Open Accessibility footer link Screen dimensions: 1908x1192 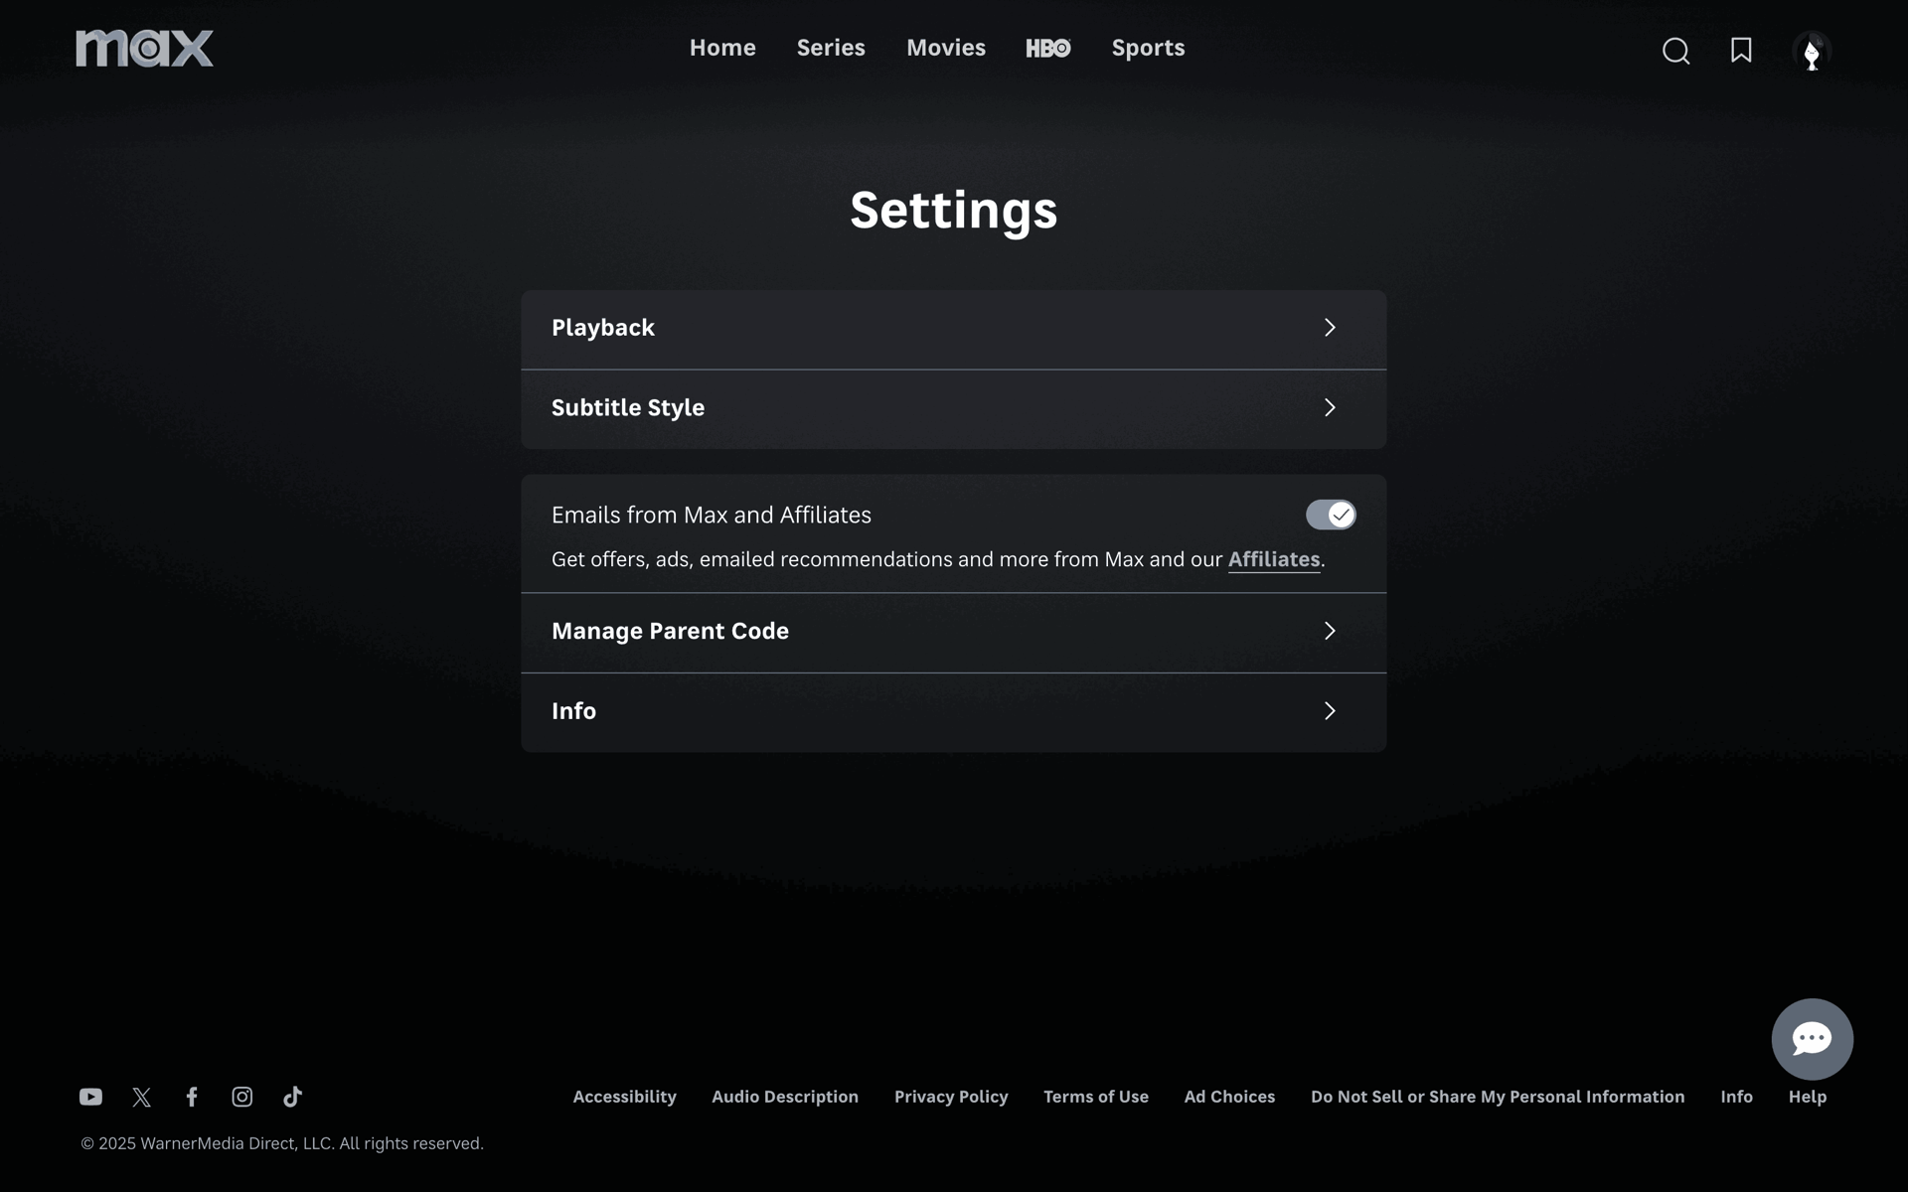click(x=624, y=1097)
